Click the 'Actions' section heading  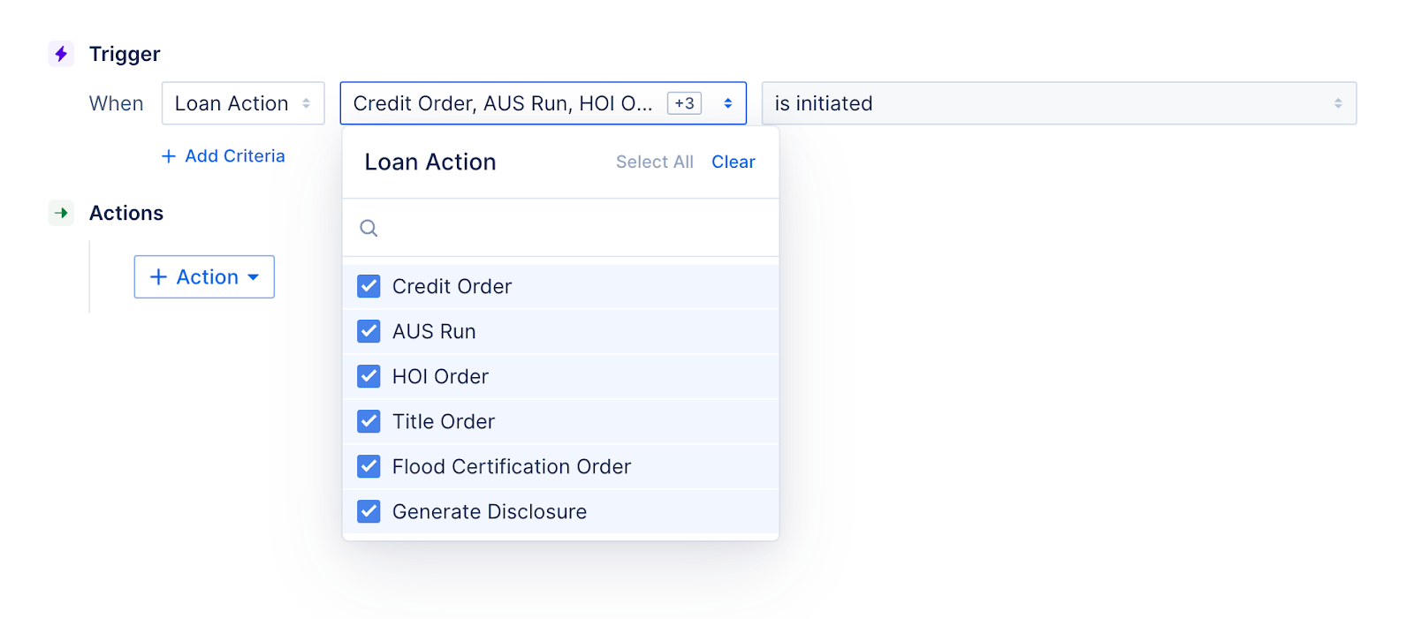pyautogui.click(x=126, y=213)
